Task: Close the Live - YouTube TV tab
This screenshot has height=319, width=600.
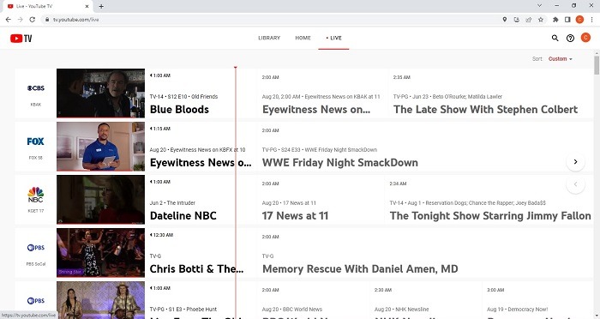Action: (x=87, y=6)
